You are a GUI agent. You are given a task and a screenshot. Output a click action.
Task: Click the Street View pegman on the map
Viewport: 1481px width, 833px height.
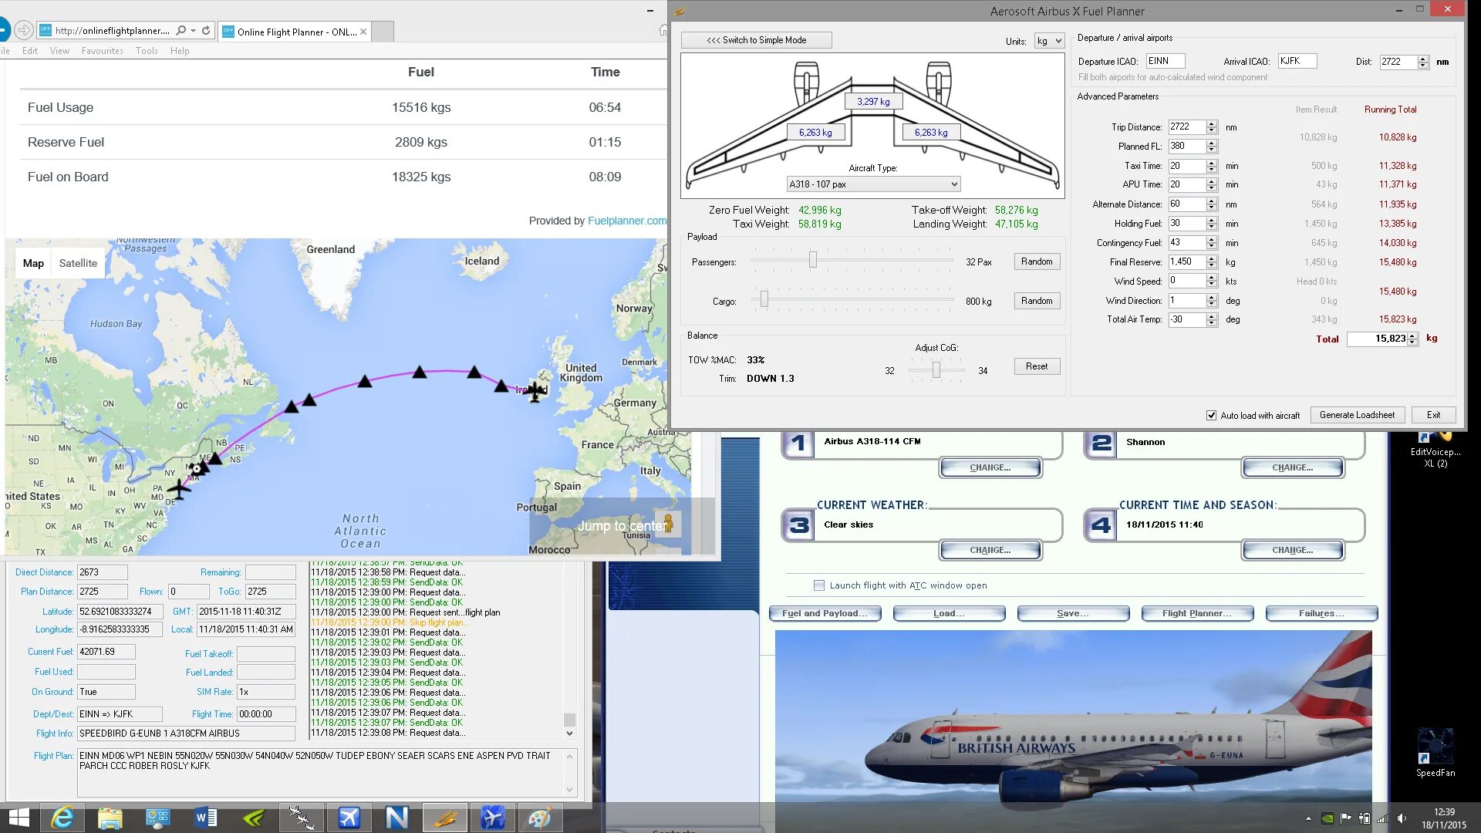[x=668, y=524]
